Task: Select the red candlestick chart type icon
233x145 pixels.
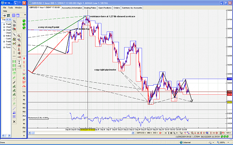Action: (24, 59)
